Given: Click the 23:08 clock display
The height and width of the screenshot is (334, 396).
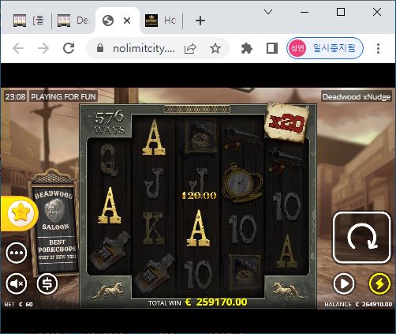Looking at the screenshot, I should 15,97.
